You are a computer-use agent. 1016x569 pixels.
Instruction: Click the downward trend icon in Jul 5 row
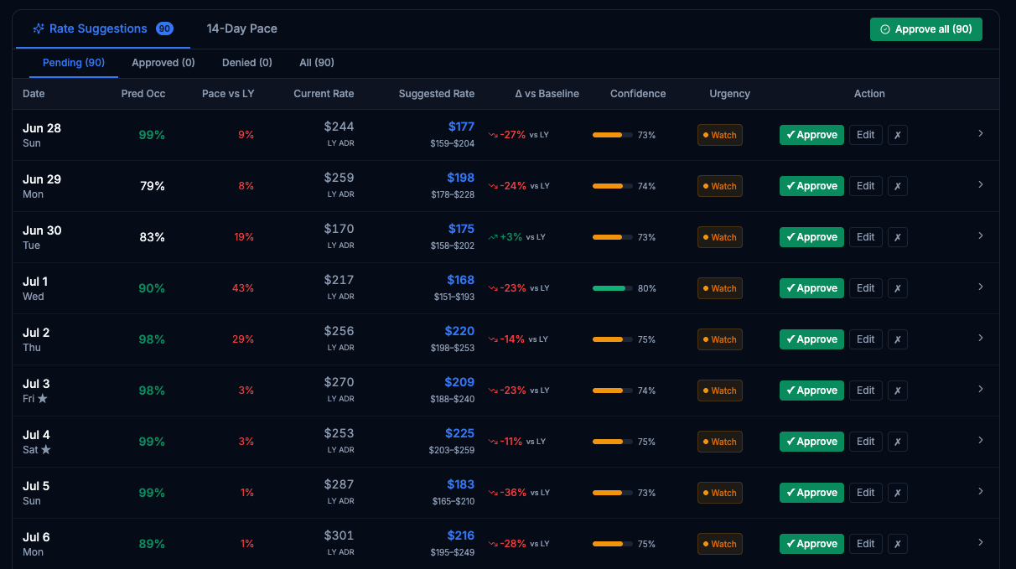(x=493, y=493)
